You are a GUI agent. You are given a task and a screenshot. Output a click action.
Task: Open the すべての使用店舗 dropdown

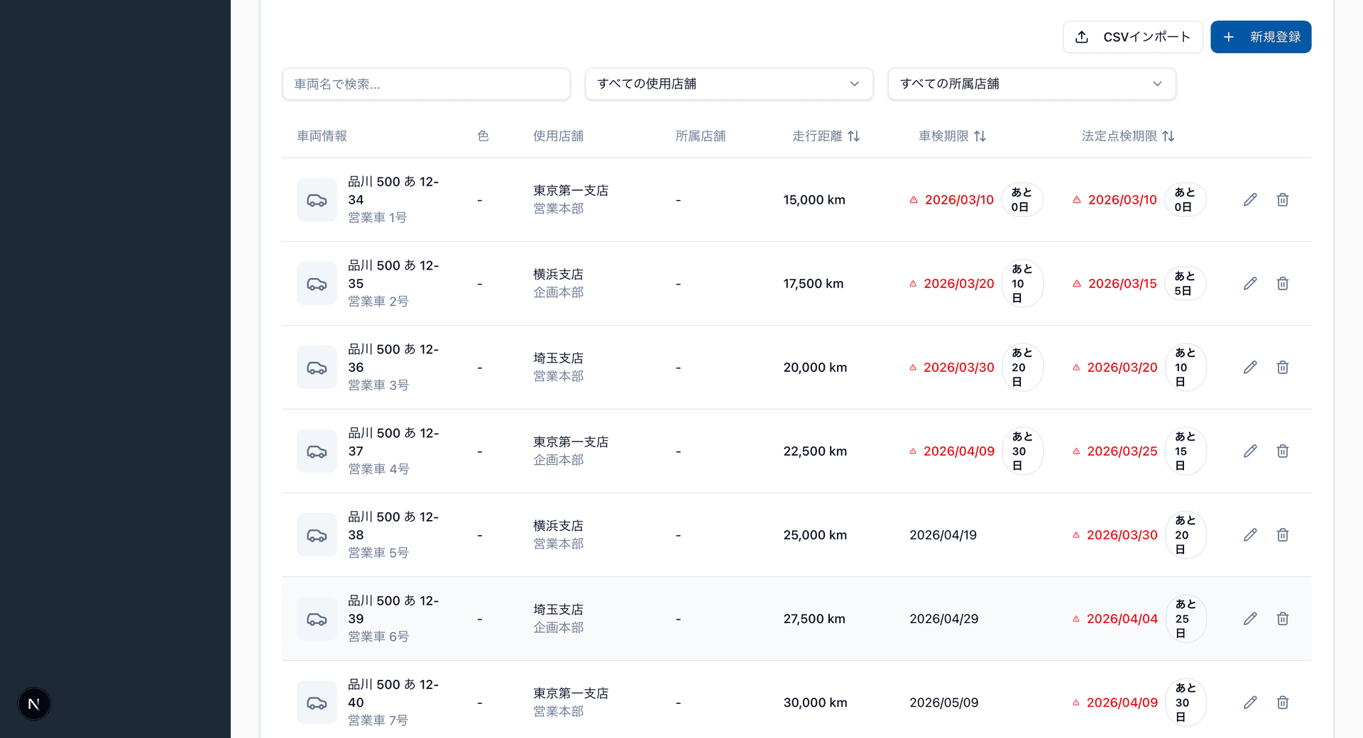pyautogui.click(x=728, y=84)
